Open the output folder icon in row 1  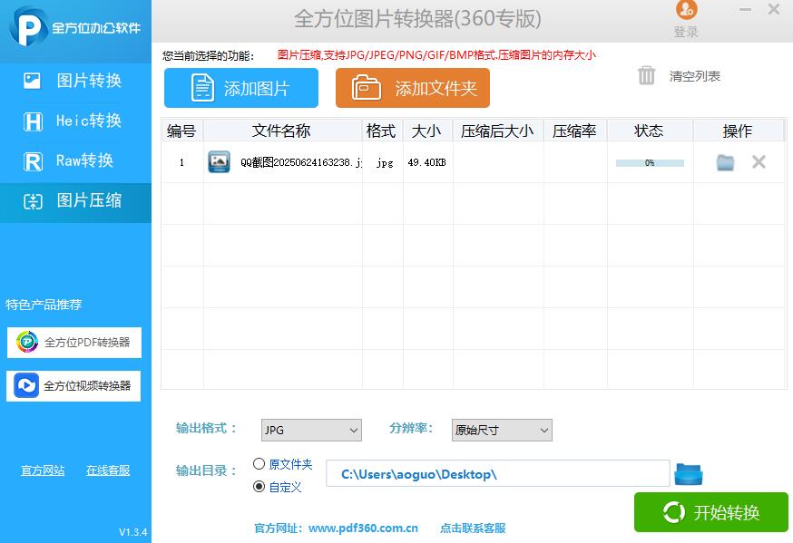tap(725, 162)
